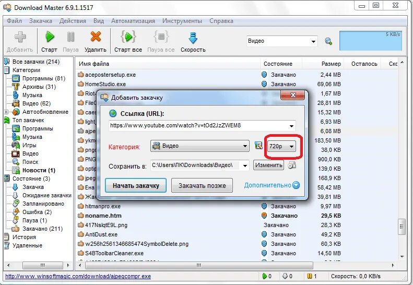Select Закачано (211) state
This screenshot has width=413, height=285.
click(x=42, y=229)
